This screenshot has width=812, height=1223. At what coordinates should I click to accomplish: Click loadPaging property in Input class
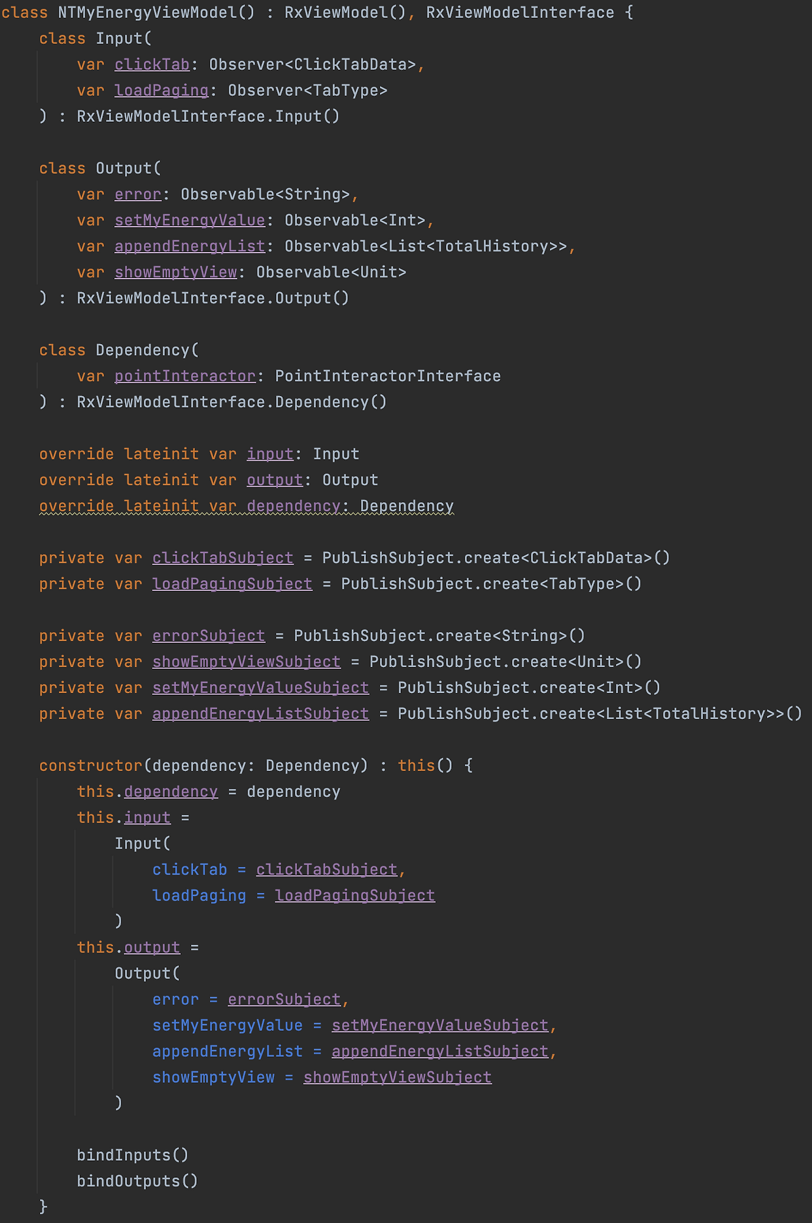(162, 91)
